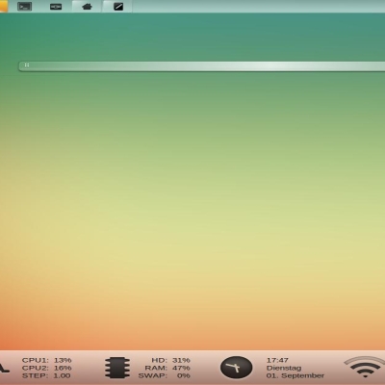The height and width of the screenshot is (385, 385).
Task: Click the 17:47 digital time
Action: [277, 360]
